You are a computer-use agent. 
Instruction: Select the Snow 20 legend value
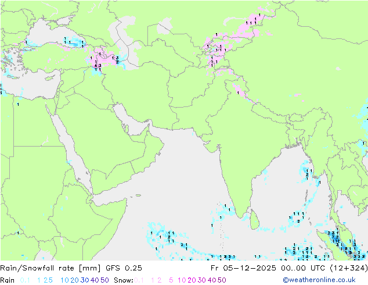[192, 280]
